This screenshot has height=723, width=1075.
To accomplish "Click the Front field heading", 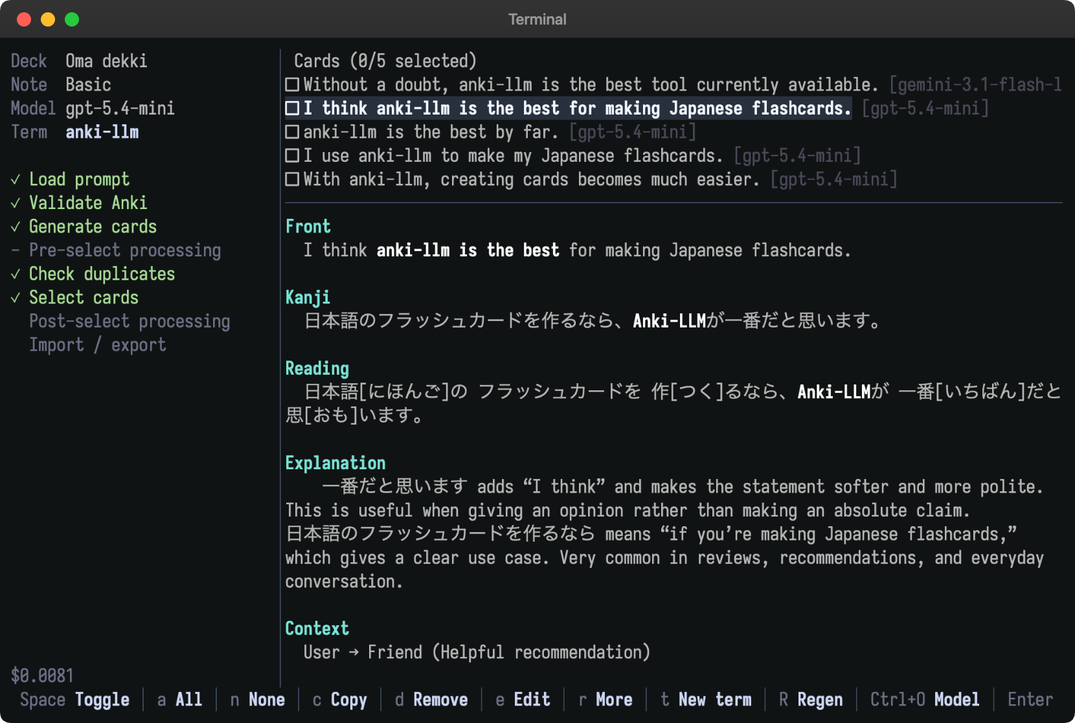I will point(308,227).
